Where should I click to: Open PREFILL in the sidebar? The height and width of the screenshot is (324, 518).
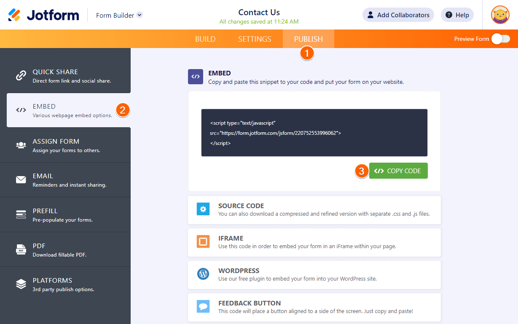tap(65, 214)
